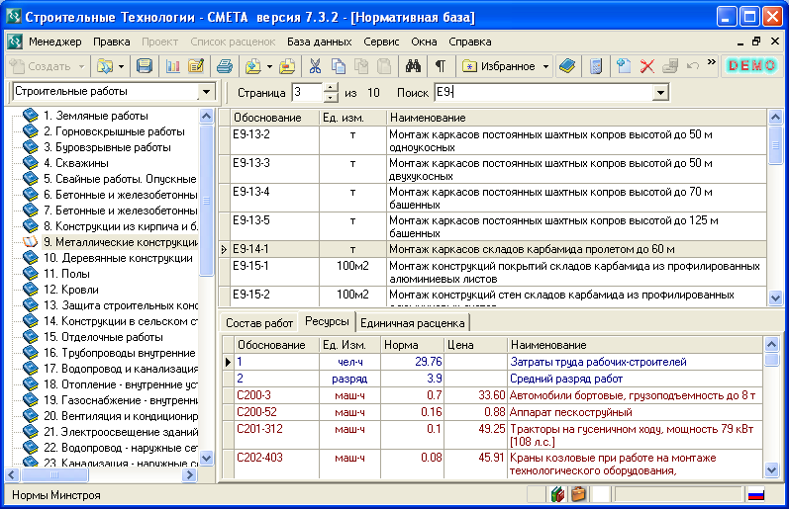This screenshot has height=509, width=789.
Task: Switch to the Состав работ tab
Action: (x=259, y=323)
